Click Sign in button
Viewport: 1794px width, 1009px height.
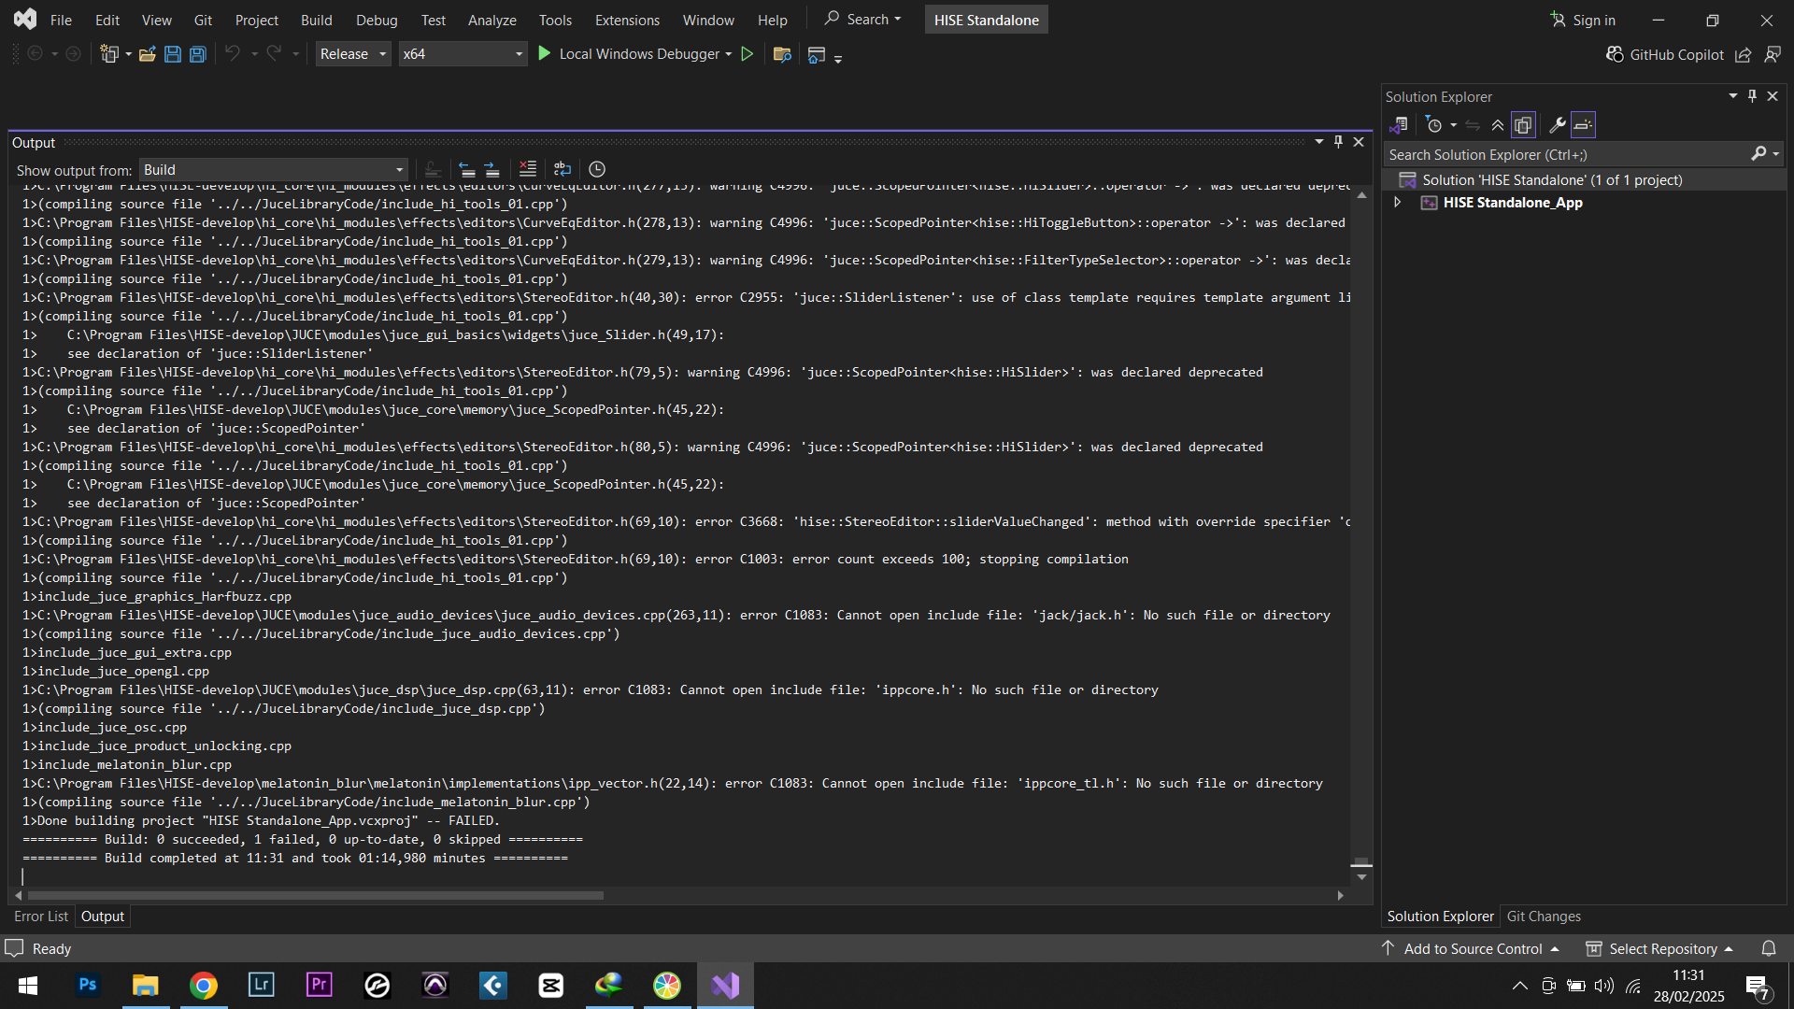[1583, 20]
